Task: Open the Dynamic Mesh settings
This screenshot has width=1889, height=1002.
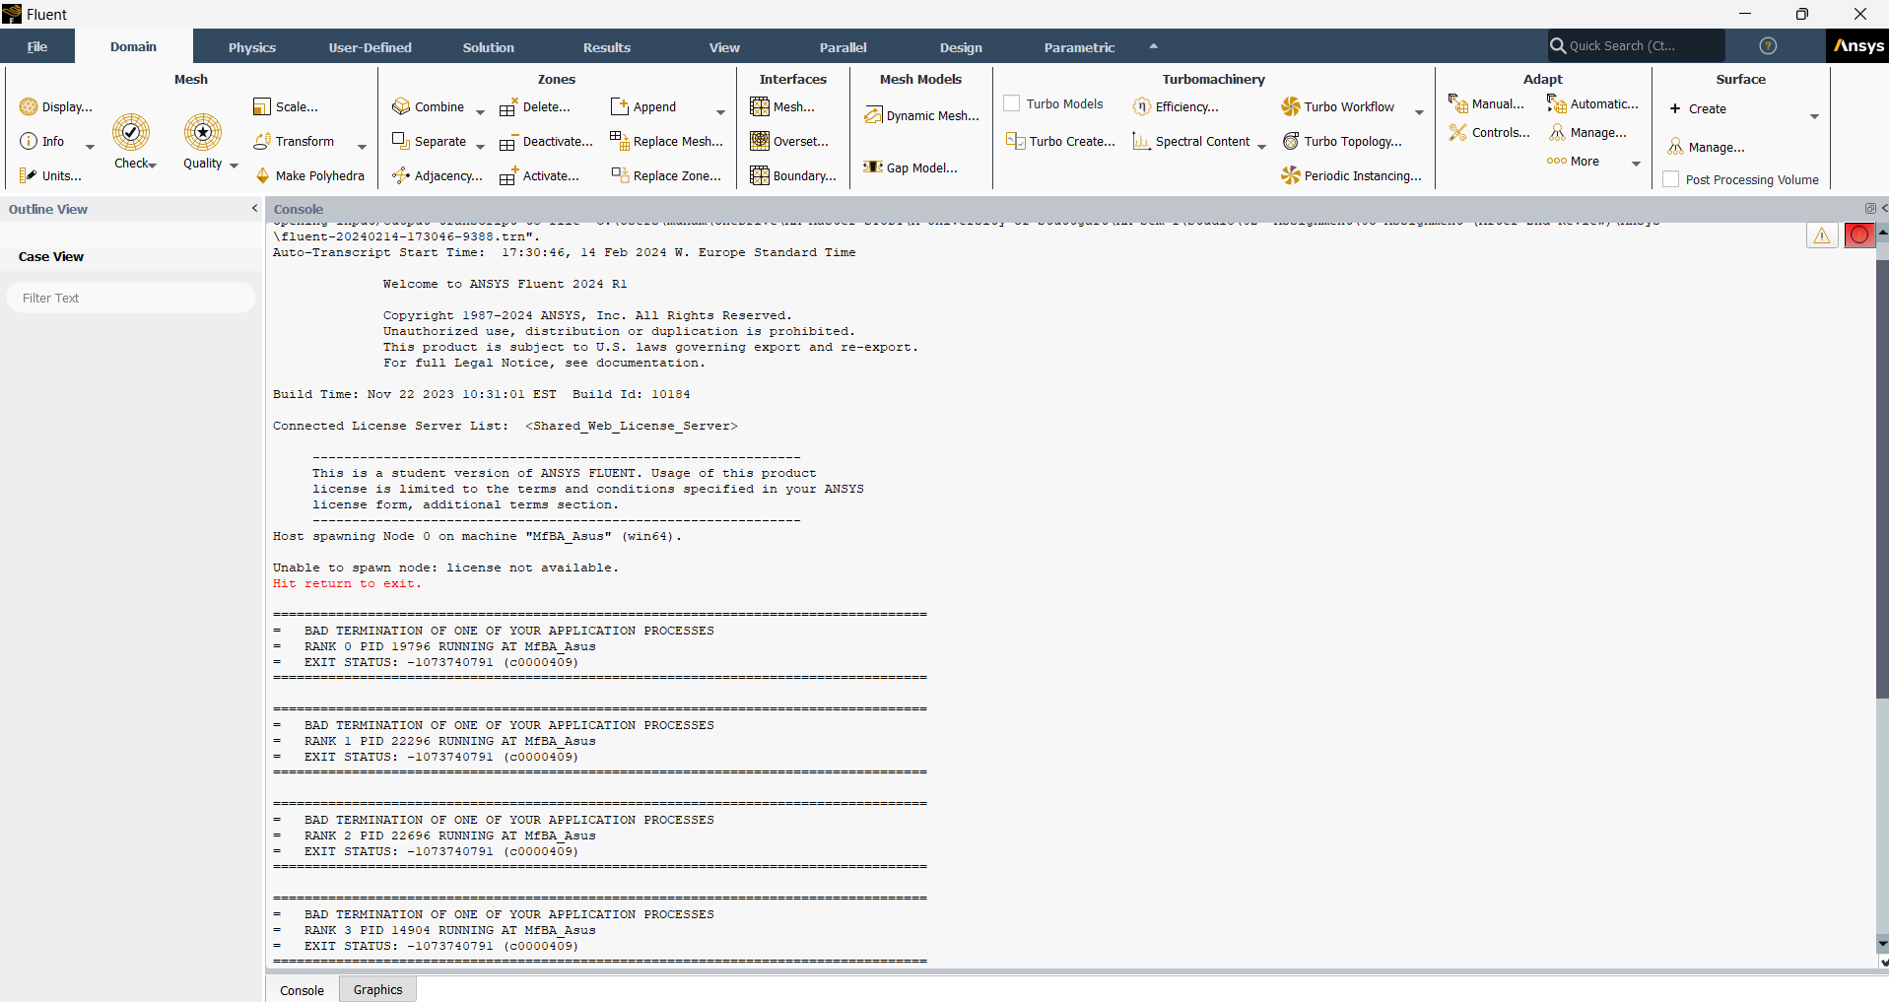Action: [921, 115]
